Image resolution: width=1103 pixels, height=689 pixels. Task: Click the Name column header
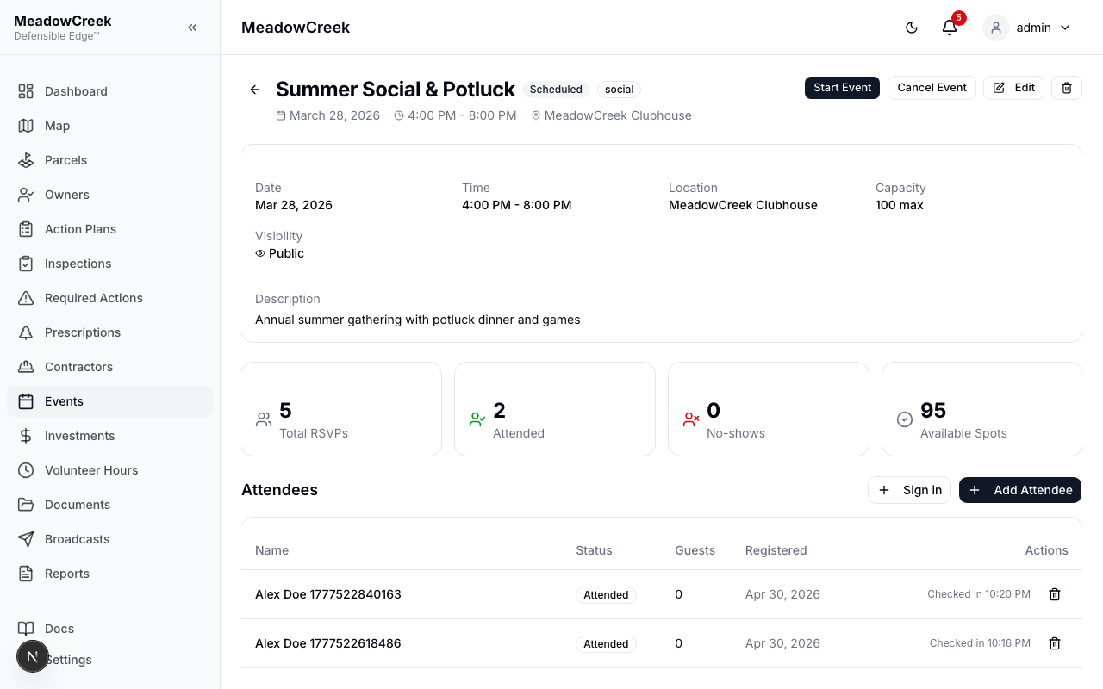pos(271,550)
